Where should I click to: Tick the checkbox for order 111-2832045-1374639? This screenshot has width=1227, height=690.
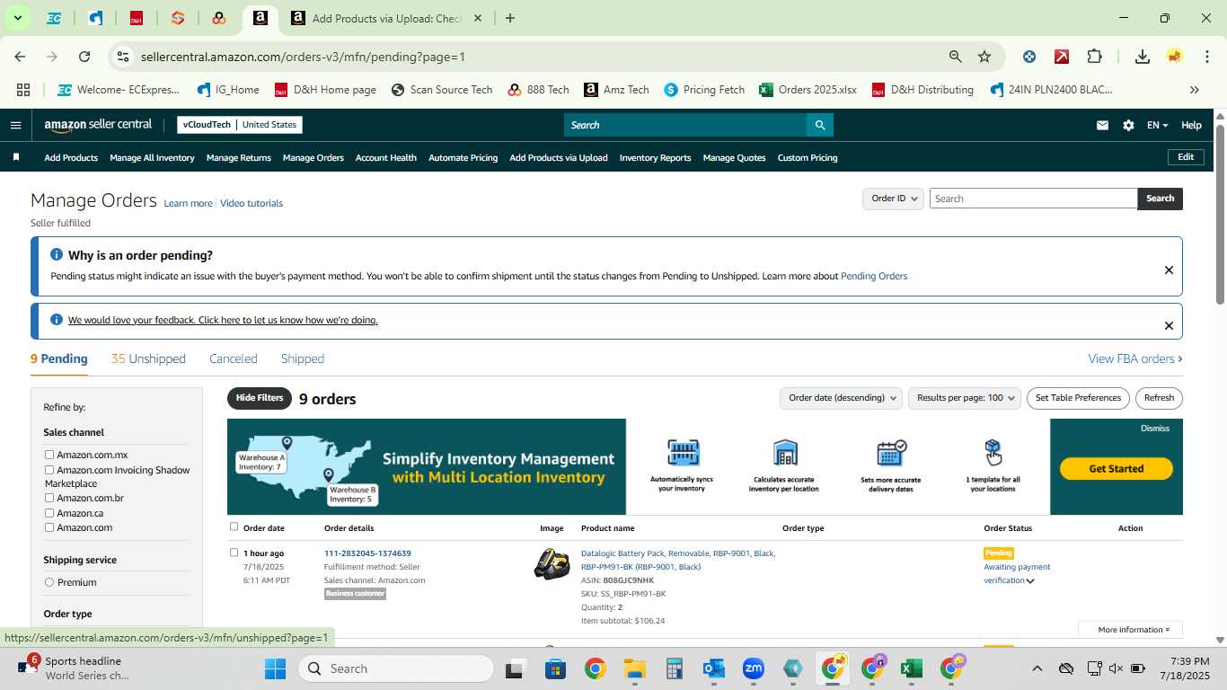tap(234, 553)
